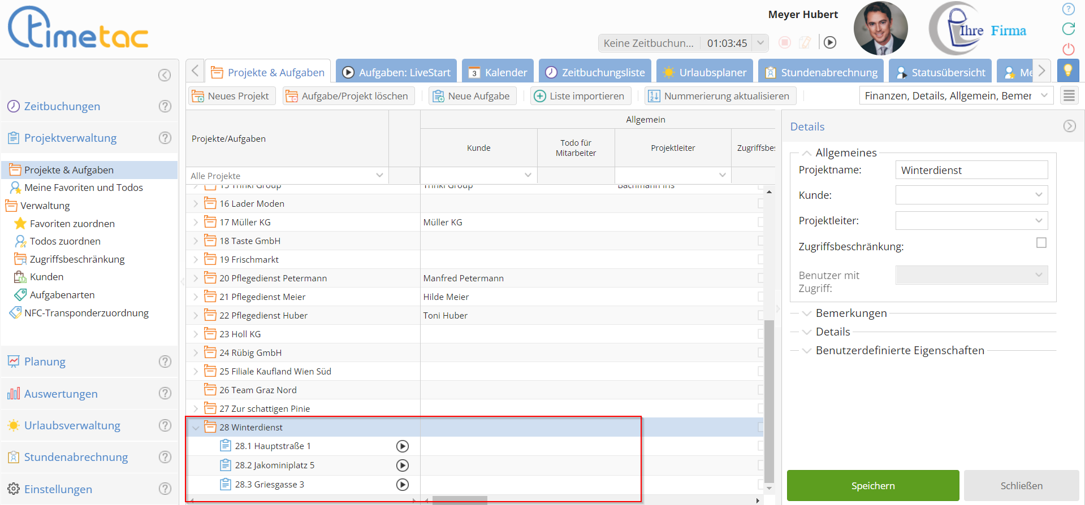Toggle the Zugriffsbeschränkung checkbox in Details
This screenshot has width=1085, height=505.
(1041, 243)
